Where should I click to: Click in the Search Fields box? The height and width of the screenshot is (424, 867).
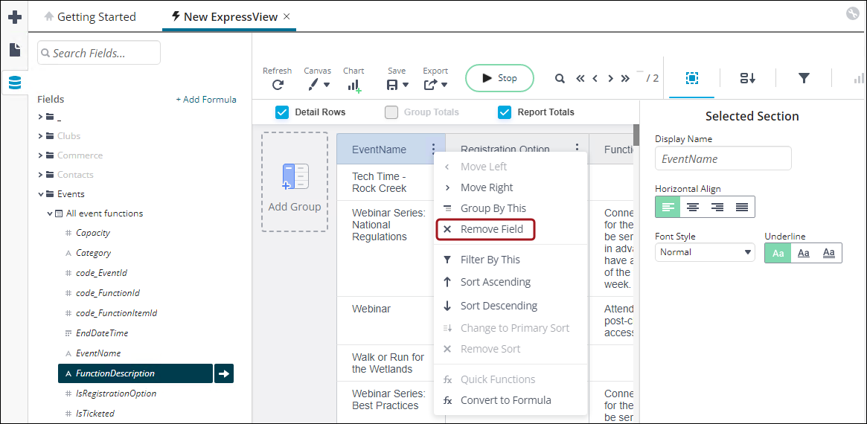(x=99, y=53)
